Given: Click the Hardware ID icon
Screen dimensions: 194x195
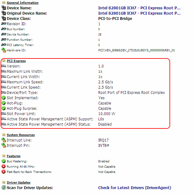Looking at the screenshot, I should click(x=4, y=50).
